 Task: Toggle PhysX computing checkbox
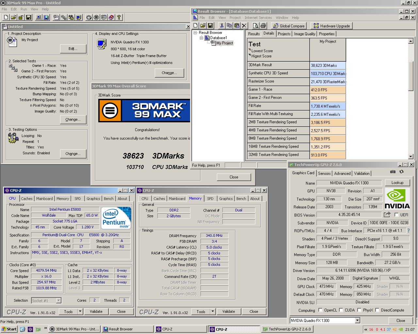coord(359,310)
